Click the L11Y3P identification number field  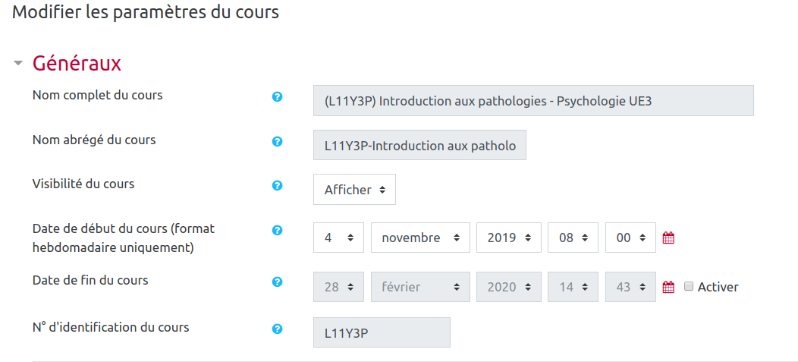[381, 332]
